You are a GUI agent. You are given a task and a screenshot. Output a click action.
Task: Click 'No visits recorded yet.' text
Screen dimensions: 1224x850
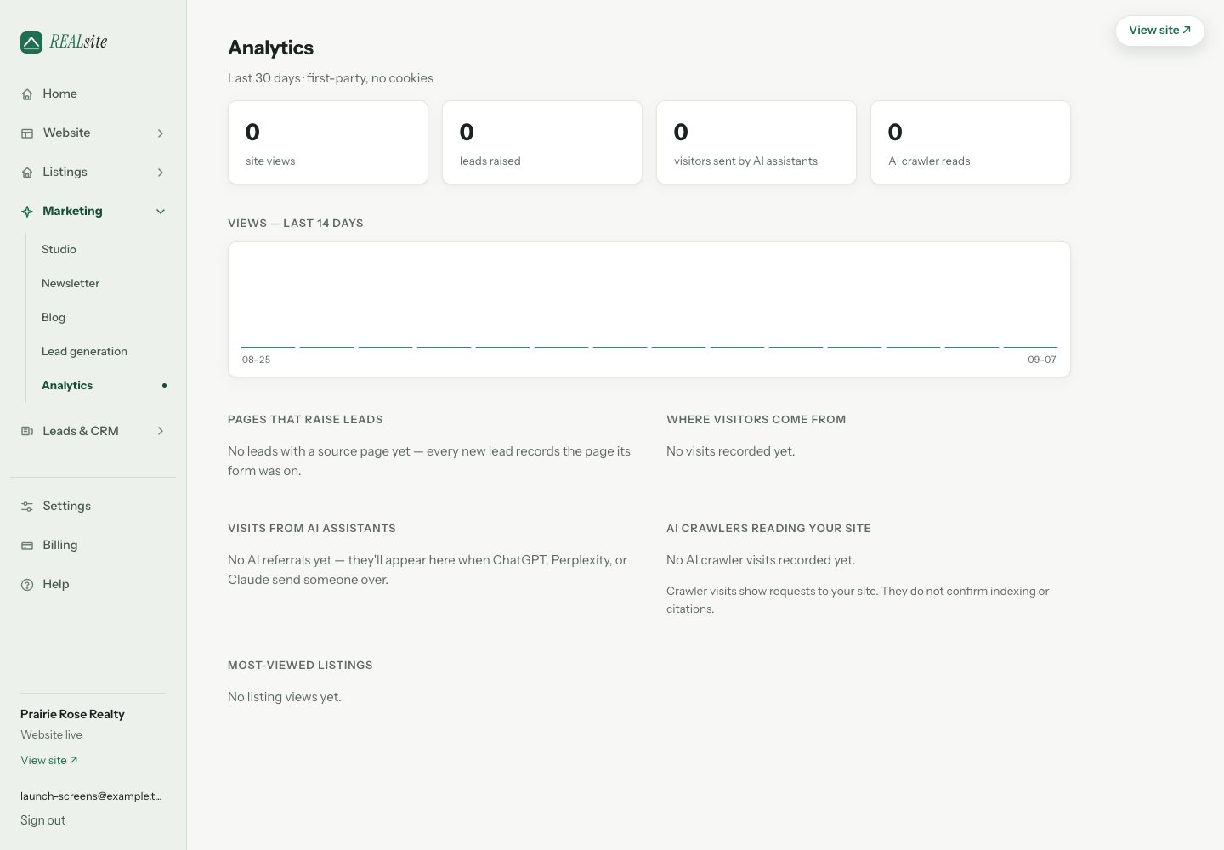(x=731, y=451)
